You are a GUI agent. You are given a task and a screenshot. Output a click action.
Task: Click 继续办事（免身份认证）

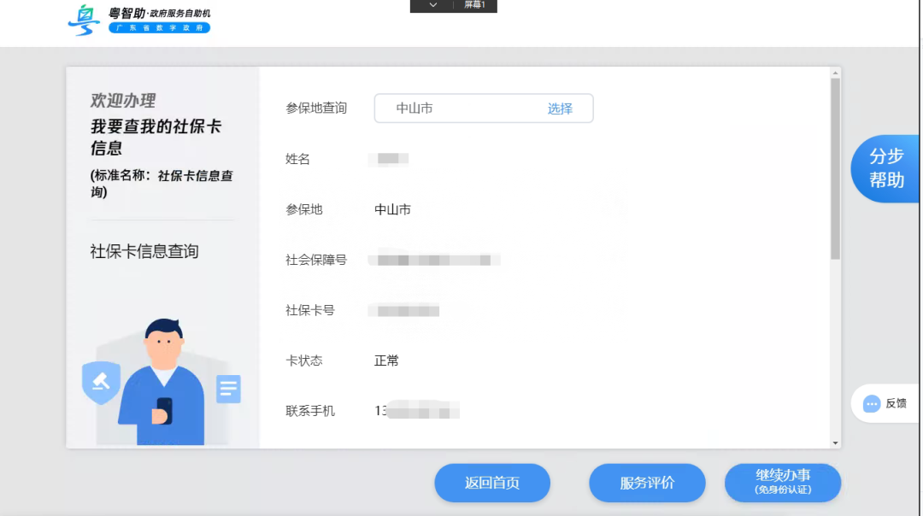tap(782, 483)
